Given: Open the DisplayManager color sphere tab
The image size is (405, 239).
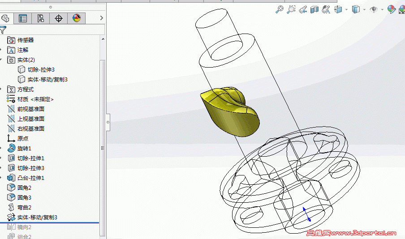Looking at the screenshot, I should pos(77,18).
